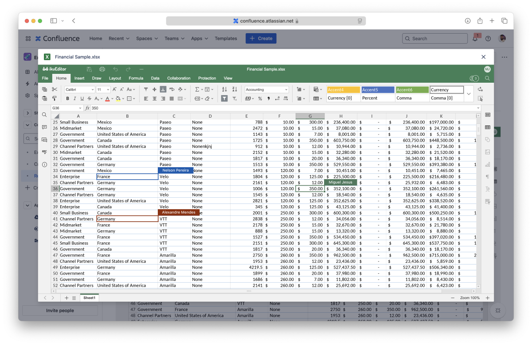
Task: Apply the Accent4 cell style
Action: coord(344,90)
